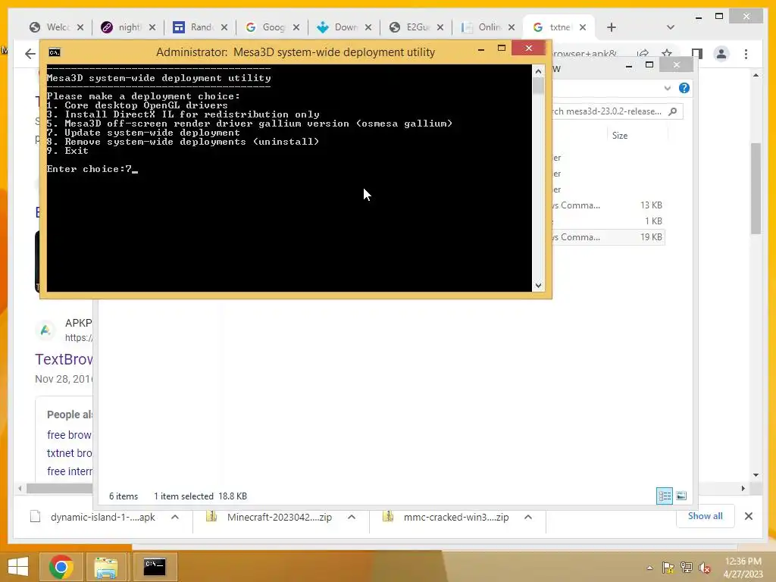Open Explorer help question mark icon
776x582 pixels.
click(684, 88)
